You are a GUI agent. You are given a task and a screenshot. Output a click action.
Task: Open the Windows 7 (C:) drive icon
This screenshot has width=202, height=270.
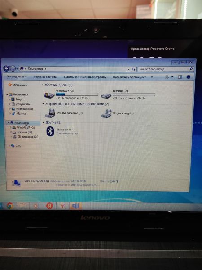pyautogui.click(x=49, y=95)
